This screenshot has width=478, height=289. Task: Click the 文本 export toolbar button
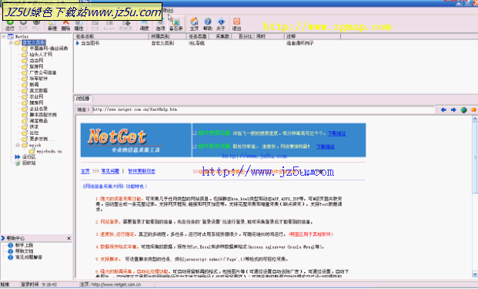click(x=95, y=25)
